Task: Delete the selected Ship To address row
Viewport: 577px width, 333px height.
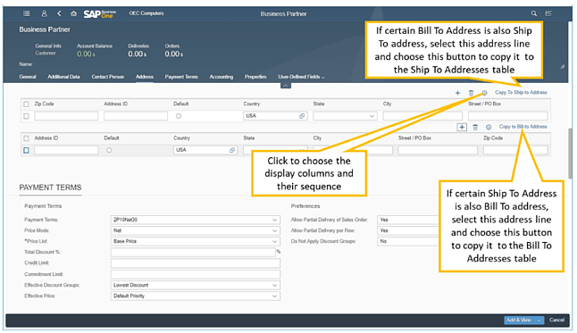Action: 475,127
